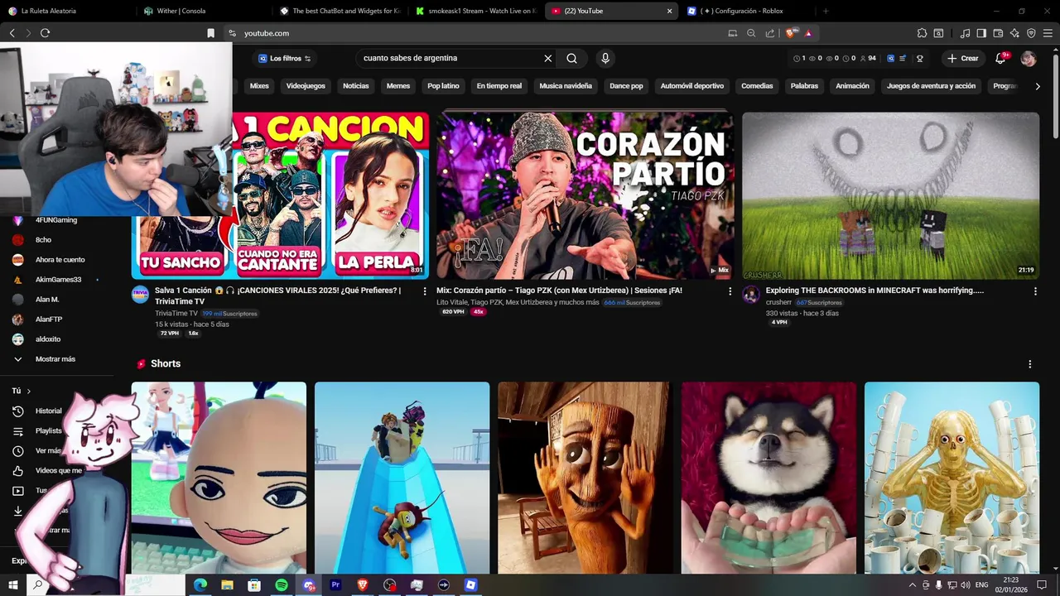Click the zoom-out magnifier in address bar
Screen dimensions: 1060x596
tap(751, 33)
